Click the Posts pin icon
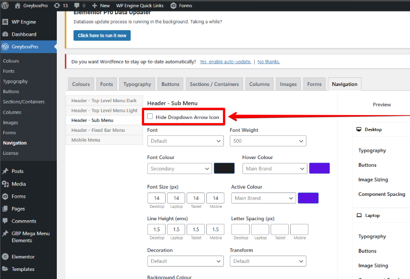The width and height of the screenshot is (410, 279). pyautogui.click(x=5, y=171)
